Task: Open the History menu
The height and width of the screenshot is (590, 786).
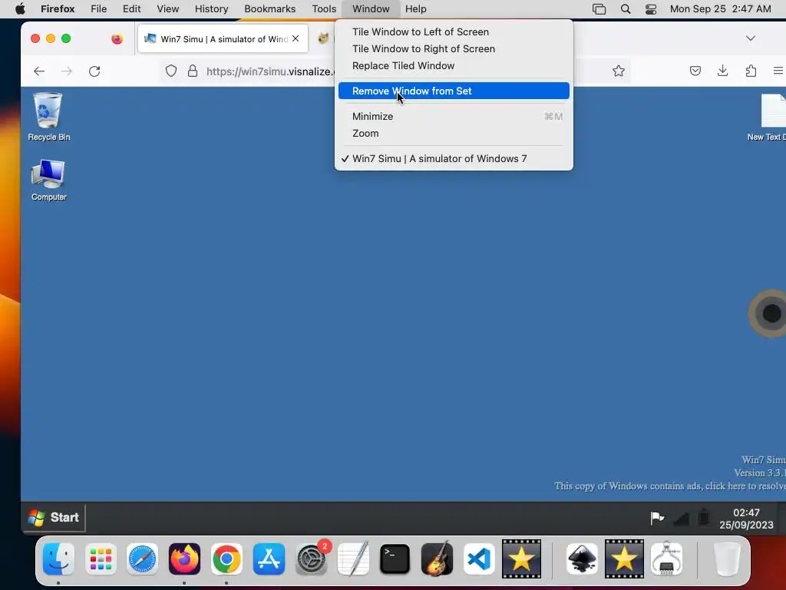Action: 211,8
